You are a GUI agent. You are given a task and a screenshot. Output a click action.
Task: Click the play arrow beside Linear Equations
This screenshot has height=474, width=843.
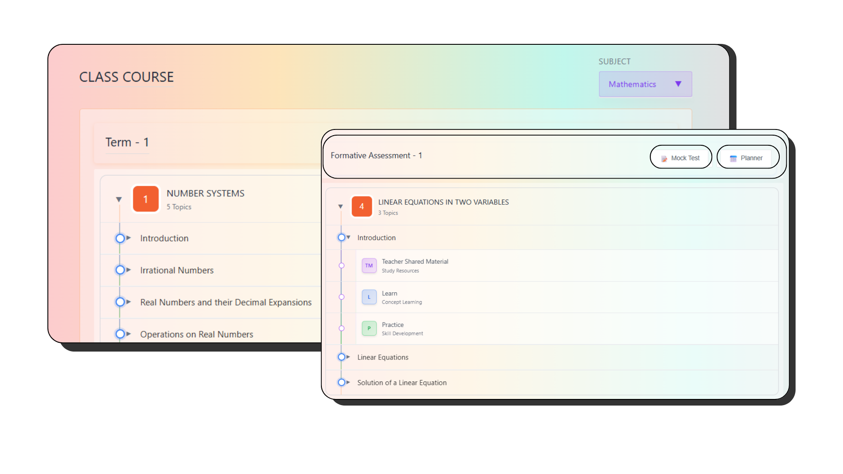coord(347,357)
